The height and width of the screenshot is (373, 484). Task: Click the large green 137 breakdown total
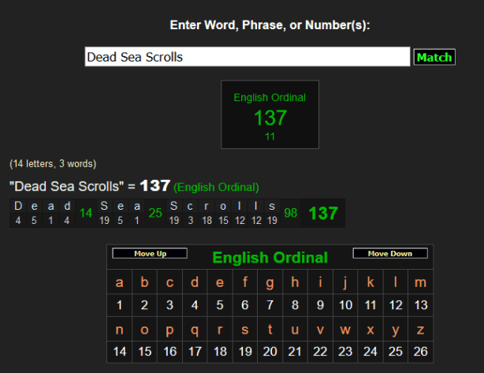tap(323, 213)
